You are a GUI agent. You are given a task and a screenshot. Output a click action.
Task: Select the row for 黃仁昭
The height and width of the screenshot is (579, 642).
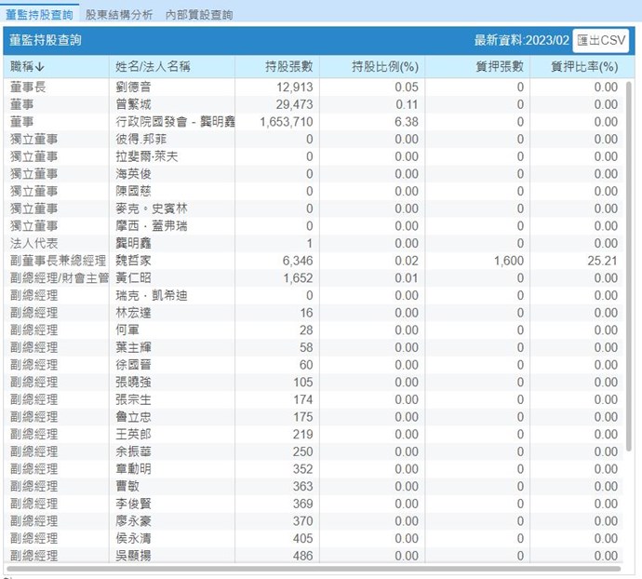tap(132, 278)
